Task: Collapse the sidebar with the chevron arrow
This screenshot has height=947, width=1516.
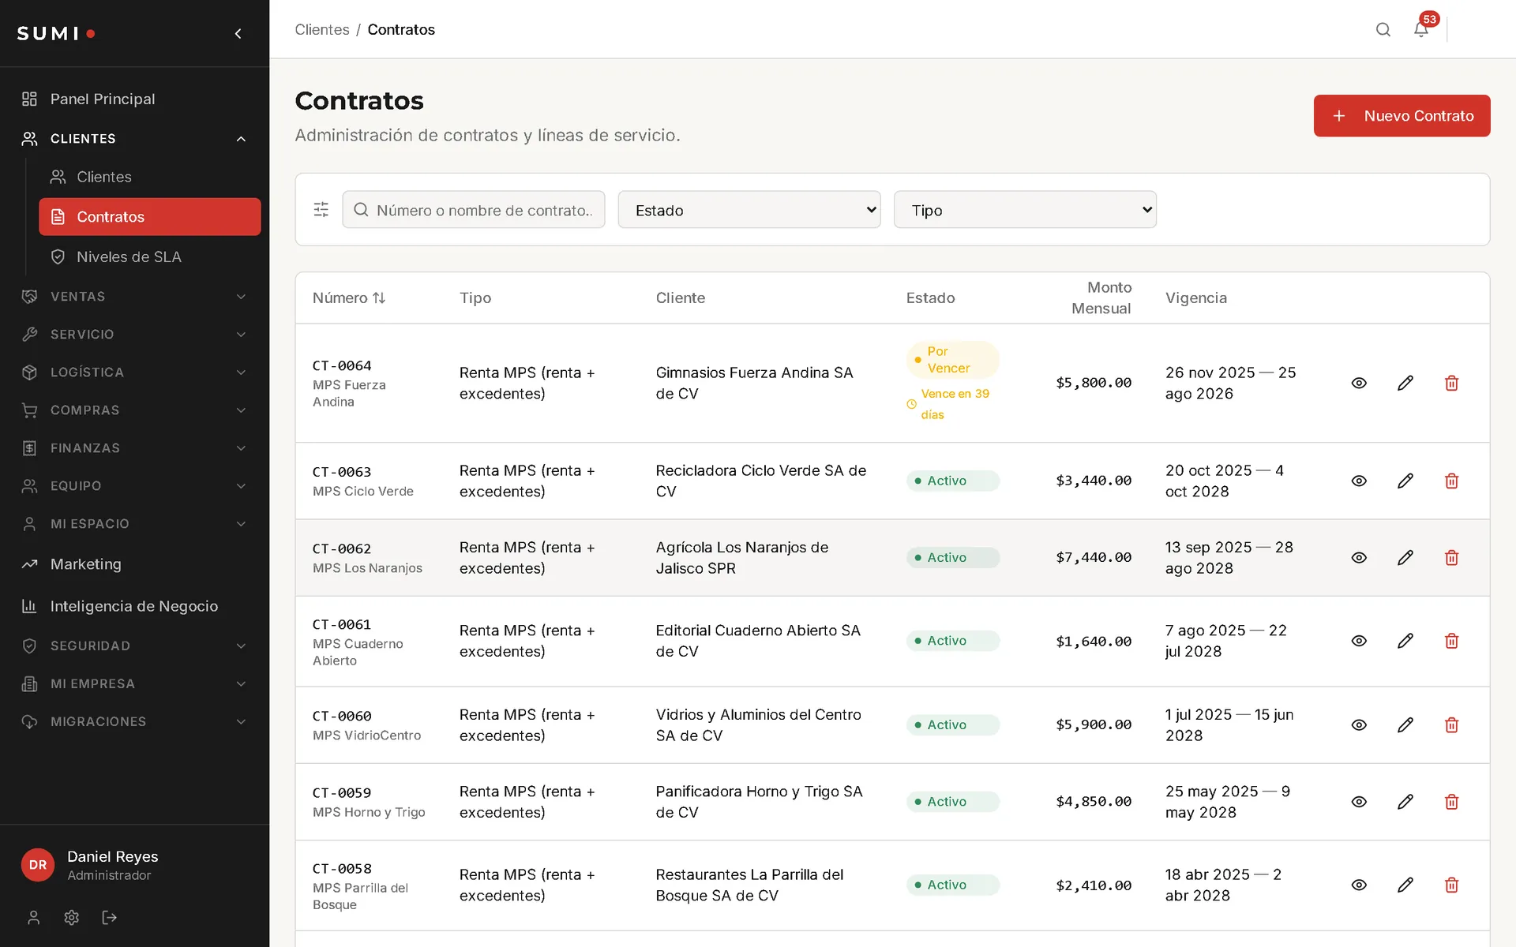Action: point(238,33)
